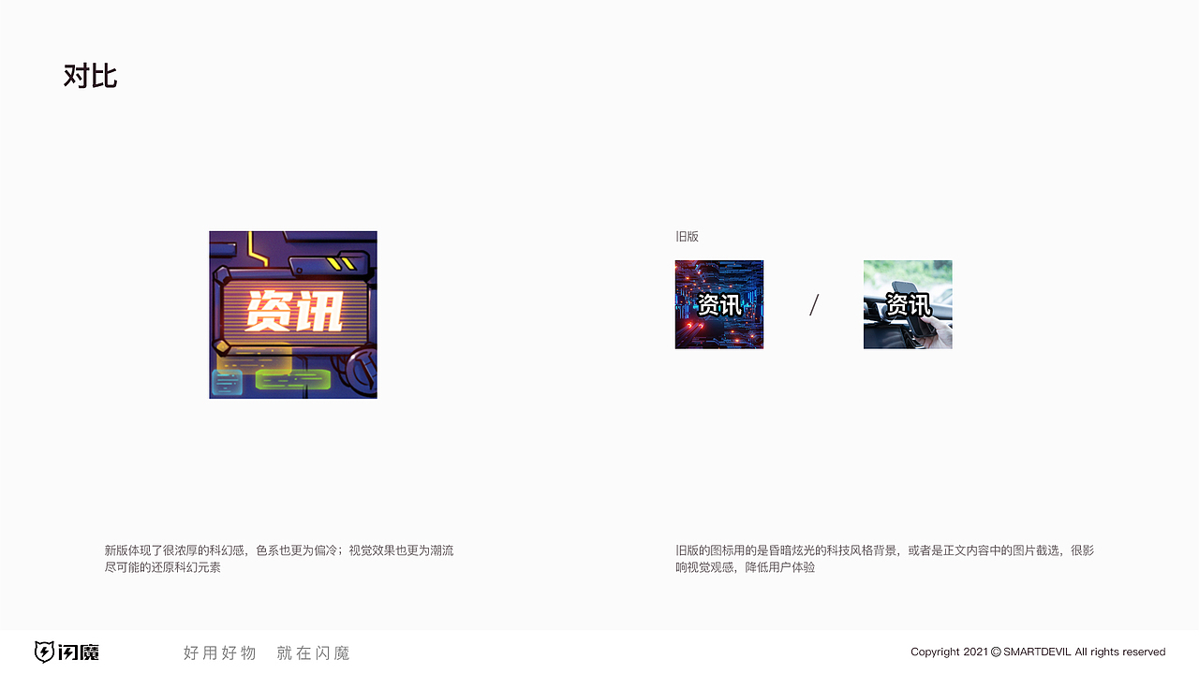
Task: Click the 对比 heading
Action: point(90,76)
